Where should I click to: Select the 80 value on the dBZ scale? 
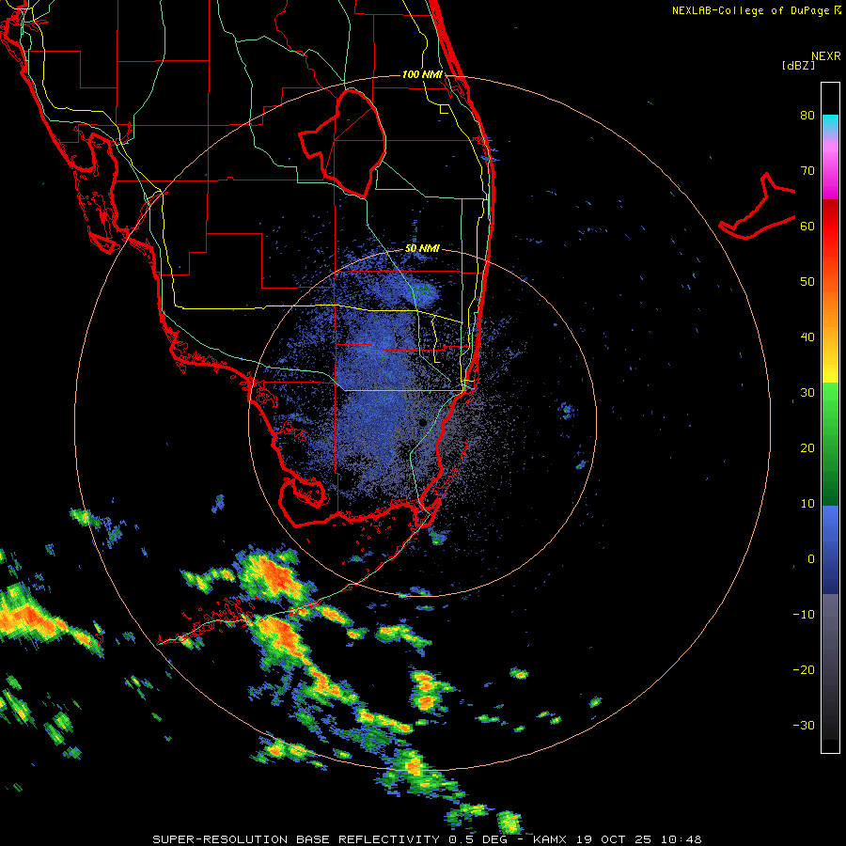[x=807, y=116]
